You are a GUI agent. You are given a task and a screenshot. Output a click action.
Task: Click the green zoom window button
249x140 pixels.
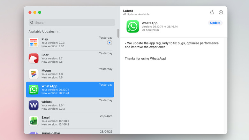tap(40, 12)
